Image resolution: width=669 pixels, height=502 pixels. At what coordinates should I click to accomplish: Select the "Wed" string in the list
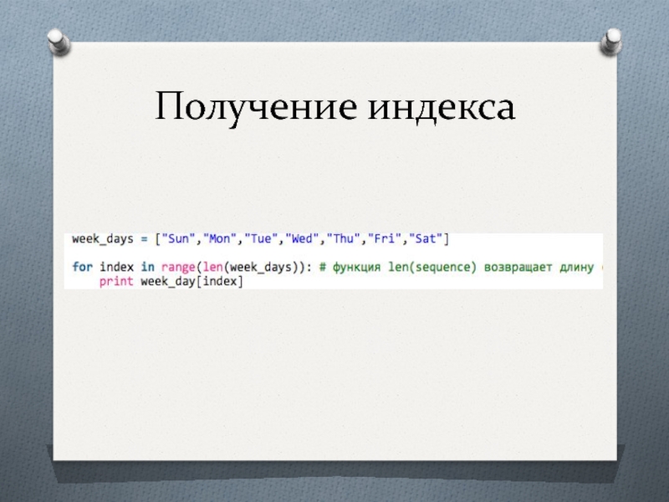click(303, 239)
